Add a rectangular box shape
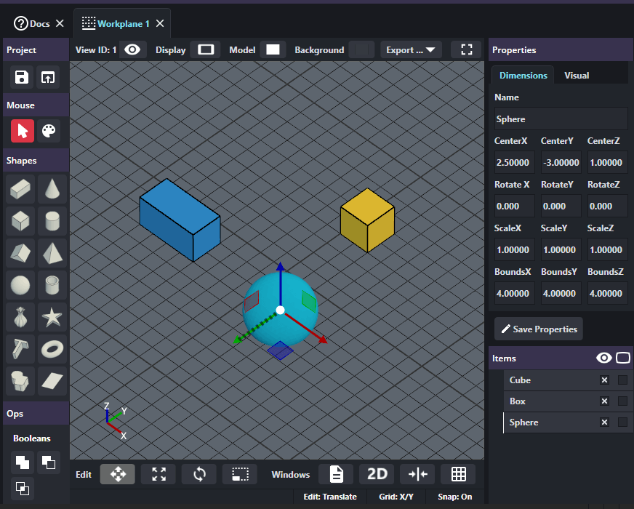 (20, 189)
